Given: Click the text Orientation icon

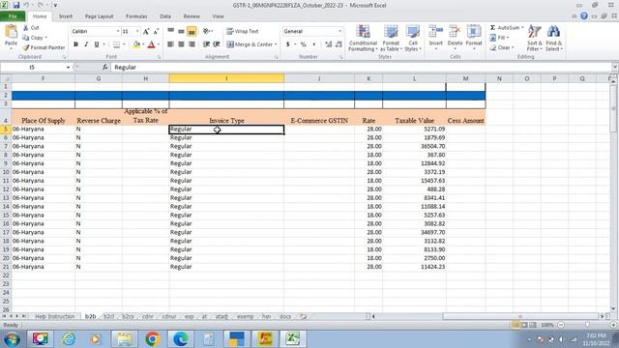Looking at the screenshot, I should [x=206, y=31].
